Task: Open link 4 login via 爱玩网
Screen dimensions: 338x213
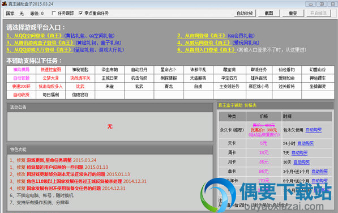Action: (204, 42)
